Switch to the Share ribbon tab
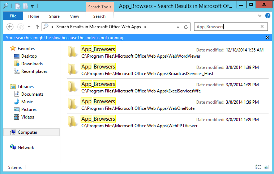Image resolution: width=274 pixels, height=174 pixels. tap(54, 16)
